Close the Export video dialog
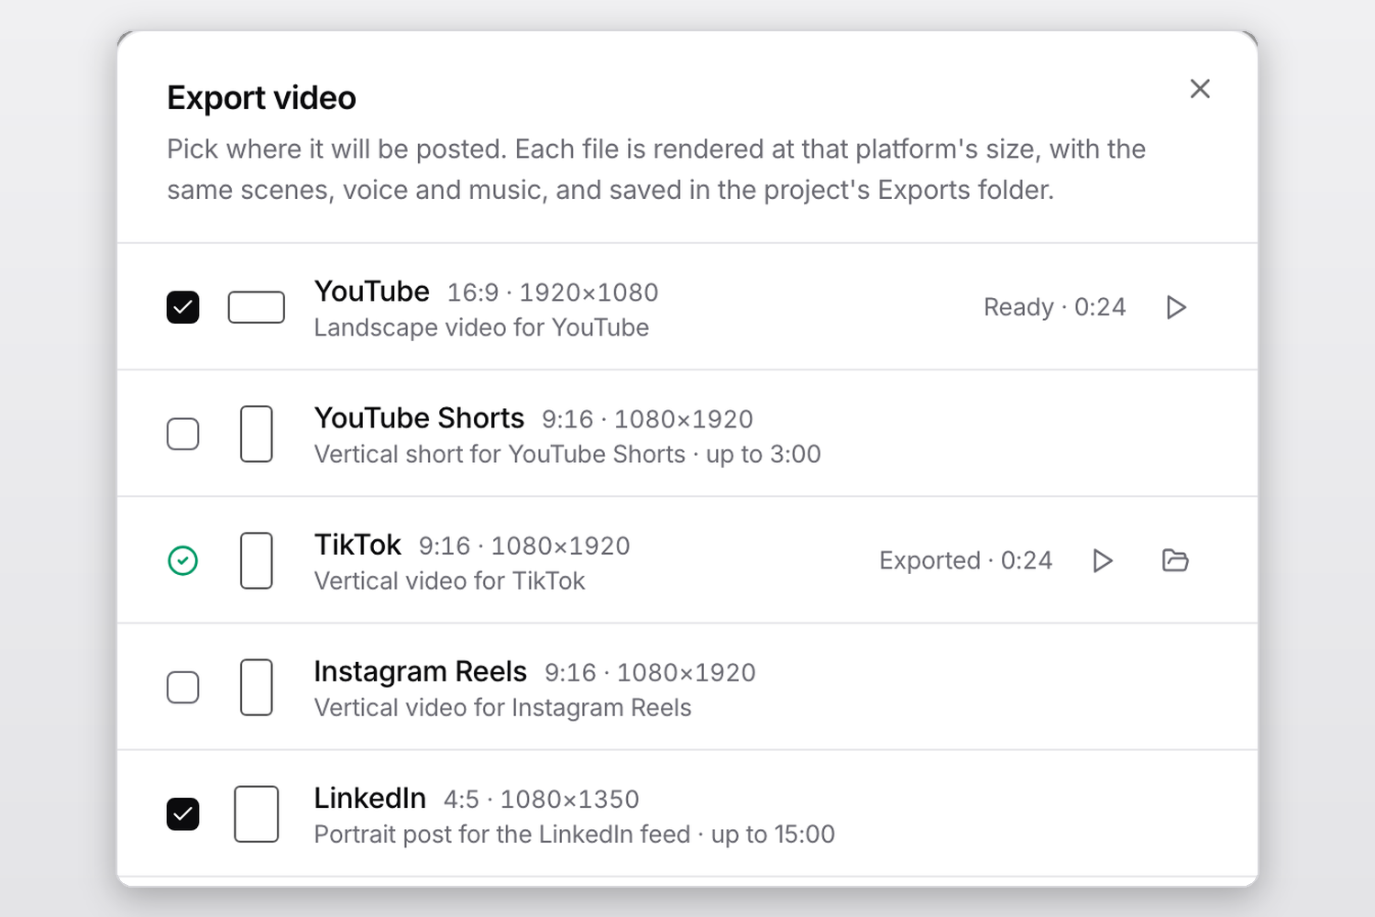1375x917 pixels. 1200,89
